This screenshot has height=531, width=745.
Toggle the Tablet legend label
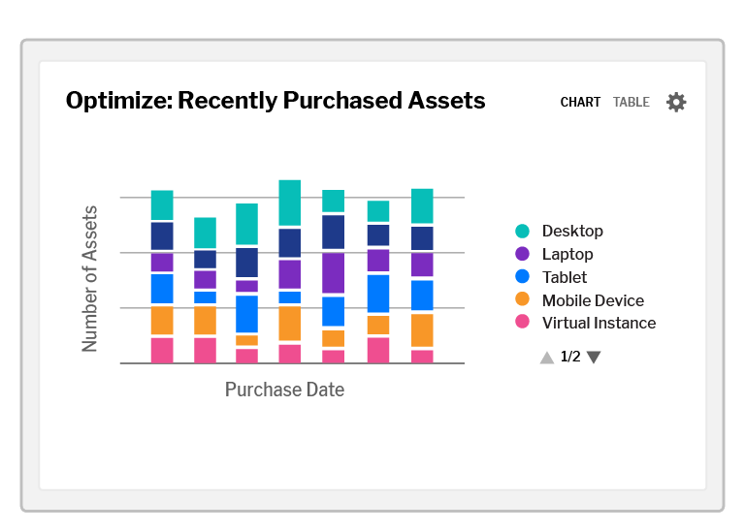(x=565, y=277)
